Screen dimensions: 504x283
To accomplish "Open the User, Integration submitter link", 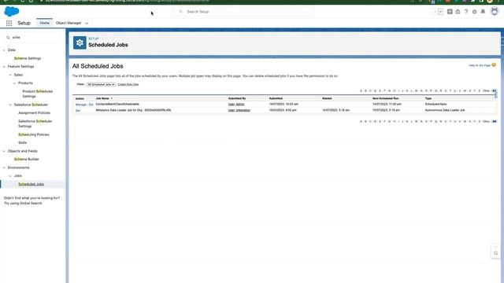I will pos(239,110).
